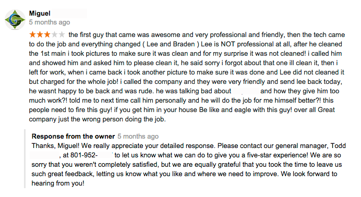Image resolution: width=361 pixels, height=197 pixels.
Task: Click the owner response's '5 months ago' timestamp
Action: [x=138, y=137]
